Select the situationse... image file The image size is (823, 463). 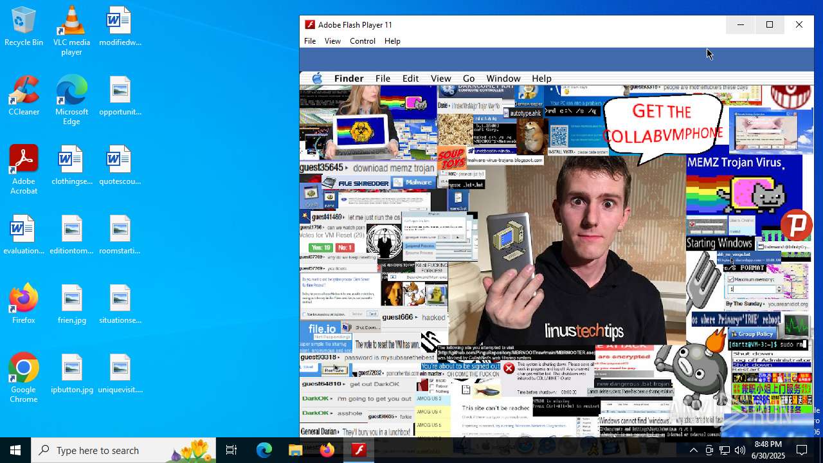[120, 305]
